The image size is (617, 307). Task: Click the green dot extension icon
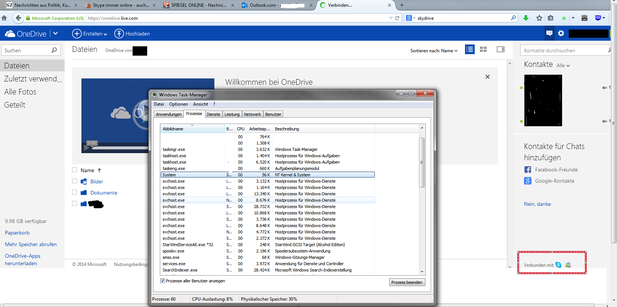[564, 18]
